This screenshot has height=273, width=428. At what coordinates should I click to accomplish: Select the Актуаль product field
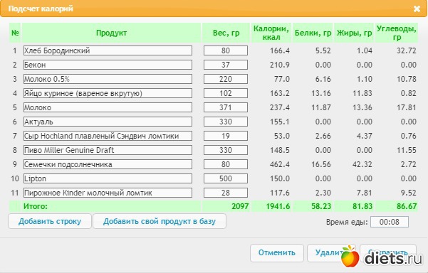click(x=108, y=122)
